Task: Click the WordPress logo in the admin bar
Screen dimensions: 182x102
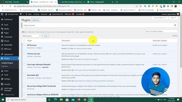Action: [x=2, y=14]
